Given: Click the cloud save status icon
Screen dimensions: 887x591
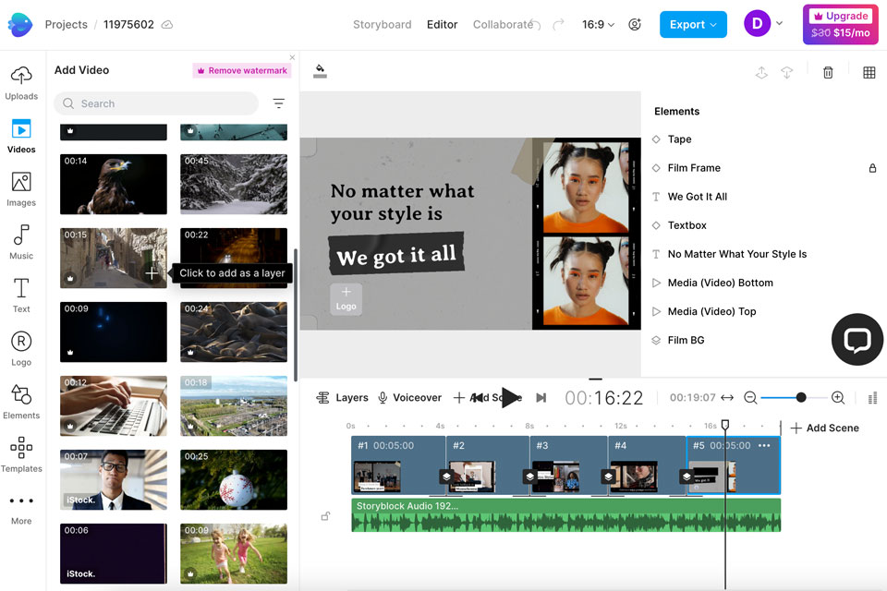Looking at the screenshot, I should click(x=167, y=24).
